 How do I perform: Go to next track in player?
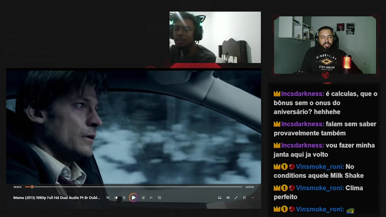pos(151,198)
